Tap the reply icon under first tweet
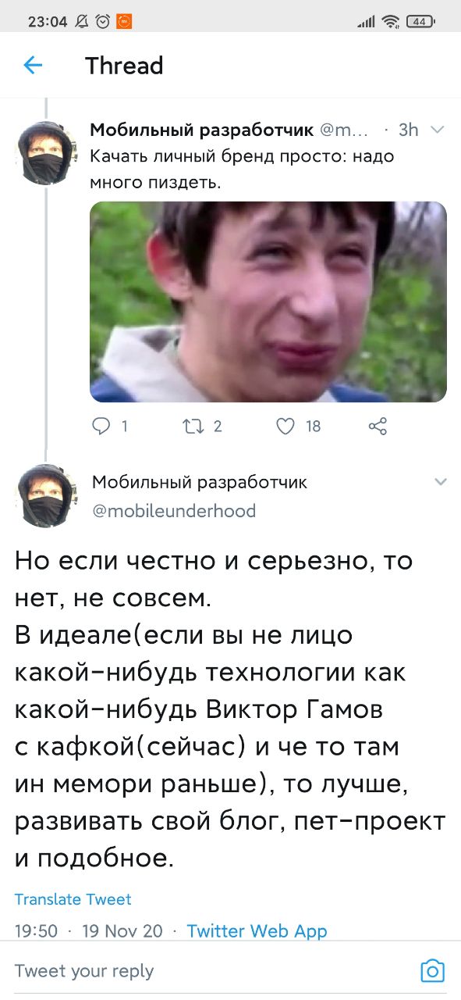The height and width of the screenshot is (1000, 461). coord(101,426)
